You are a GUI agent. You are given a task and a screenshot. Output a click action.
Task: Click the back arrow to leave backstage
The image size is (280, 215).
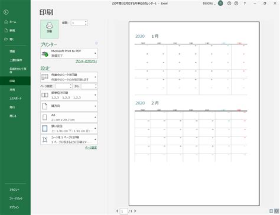(x=6, y=12)
